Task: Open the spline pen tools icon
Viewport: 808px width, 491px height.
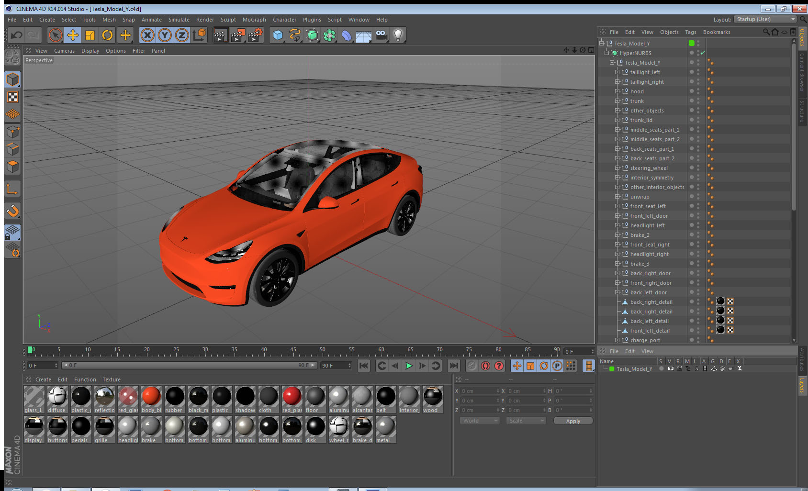Action: click(295, 35)
